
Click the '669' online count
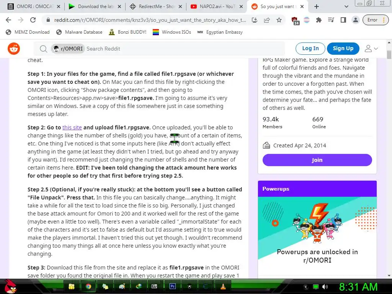pos(317,119)
